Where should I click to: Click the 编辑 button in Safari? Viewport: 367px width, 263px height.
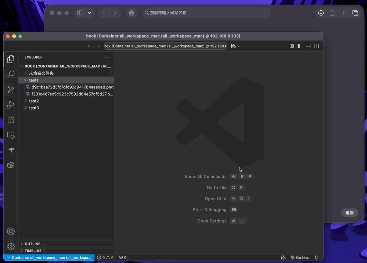point(350,213)
